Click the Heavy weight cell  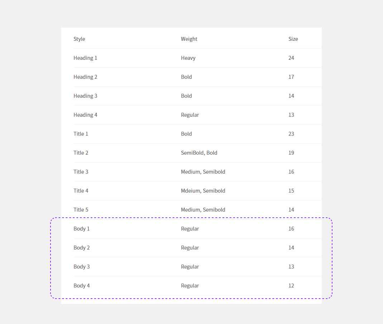[x=188, y=58]
